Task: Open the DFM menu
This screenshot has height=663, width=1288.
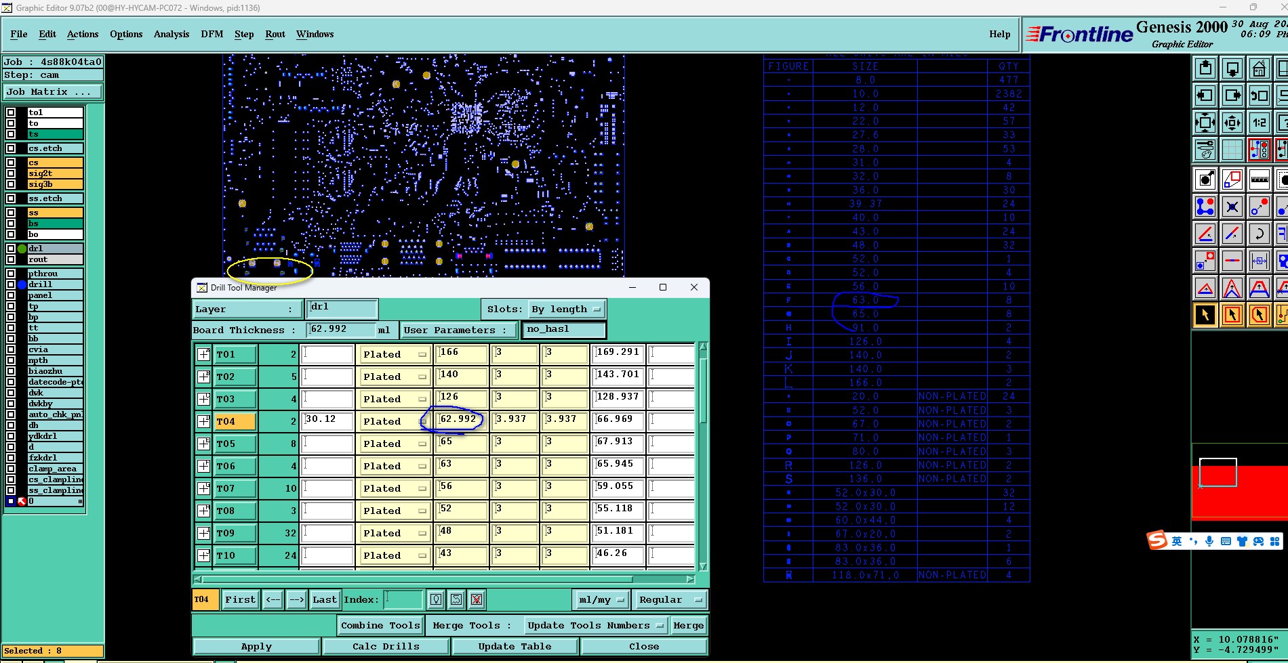Action: click(212, 34)
